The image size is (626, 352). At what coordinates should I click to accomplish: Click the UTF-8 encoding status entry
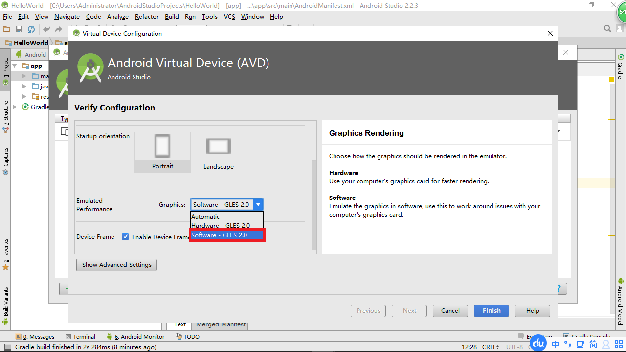coord(514,347)
